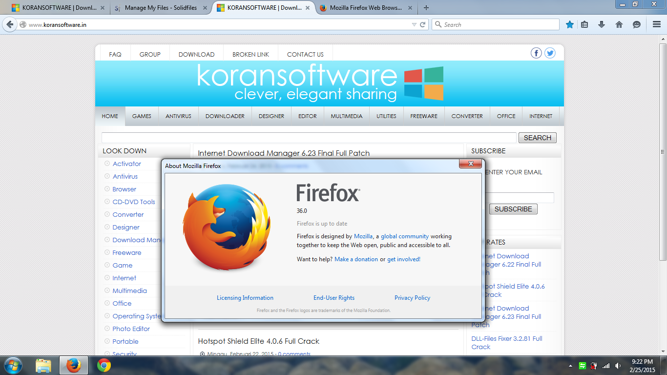
Task: Open the FAQ top menu item
Action: pyautogui.click(x=115, y=54)
